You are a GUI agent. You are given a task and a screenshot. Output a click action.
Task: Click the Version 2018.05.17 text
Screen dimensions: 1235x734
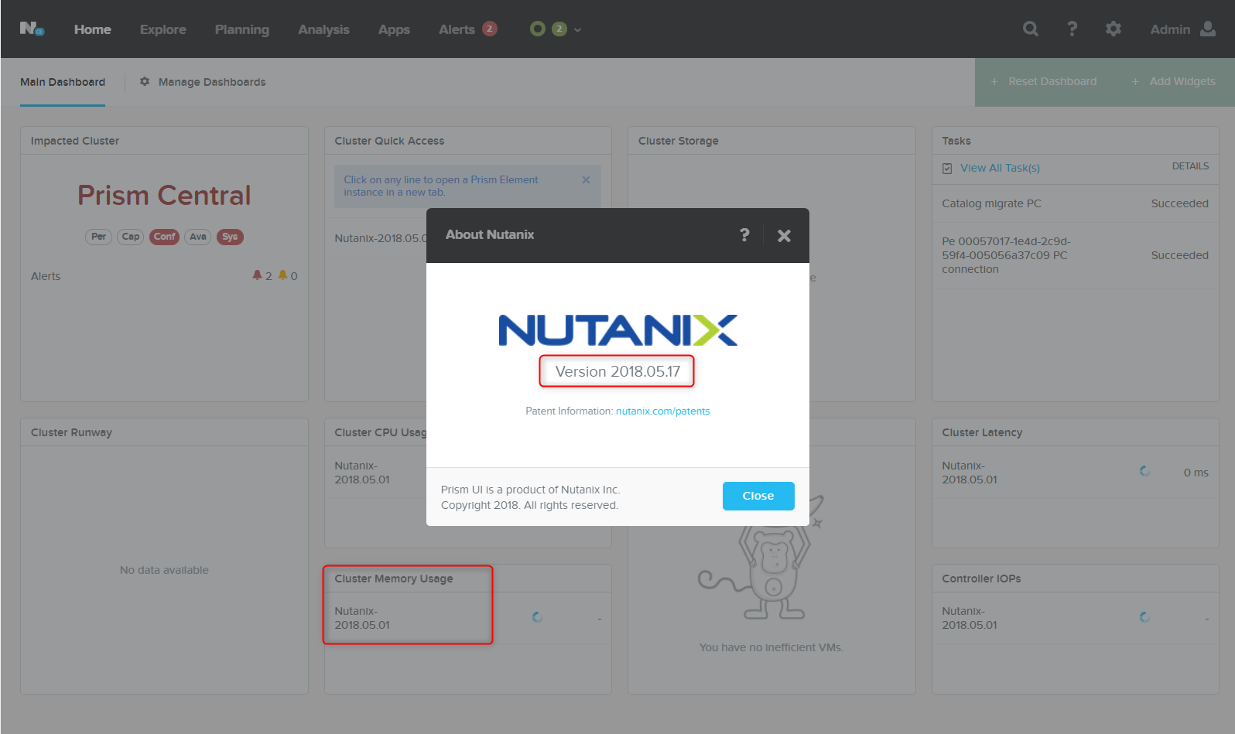point(617,371)
